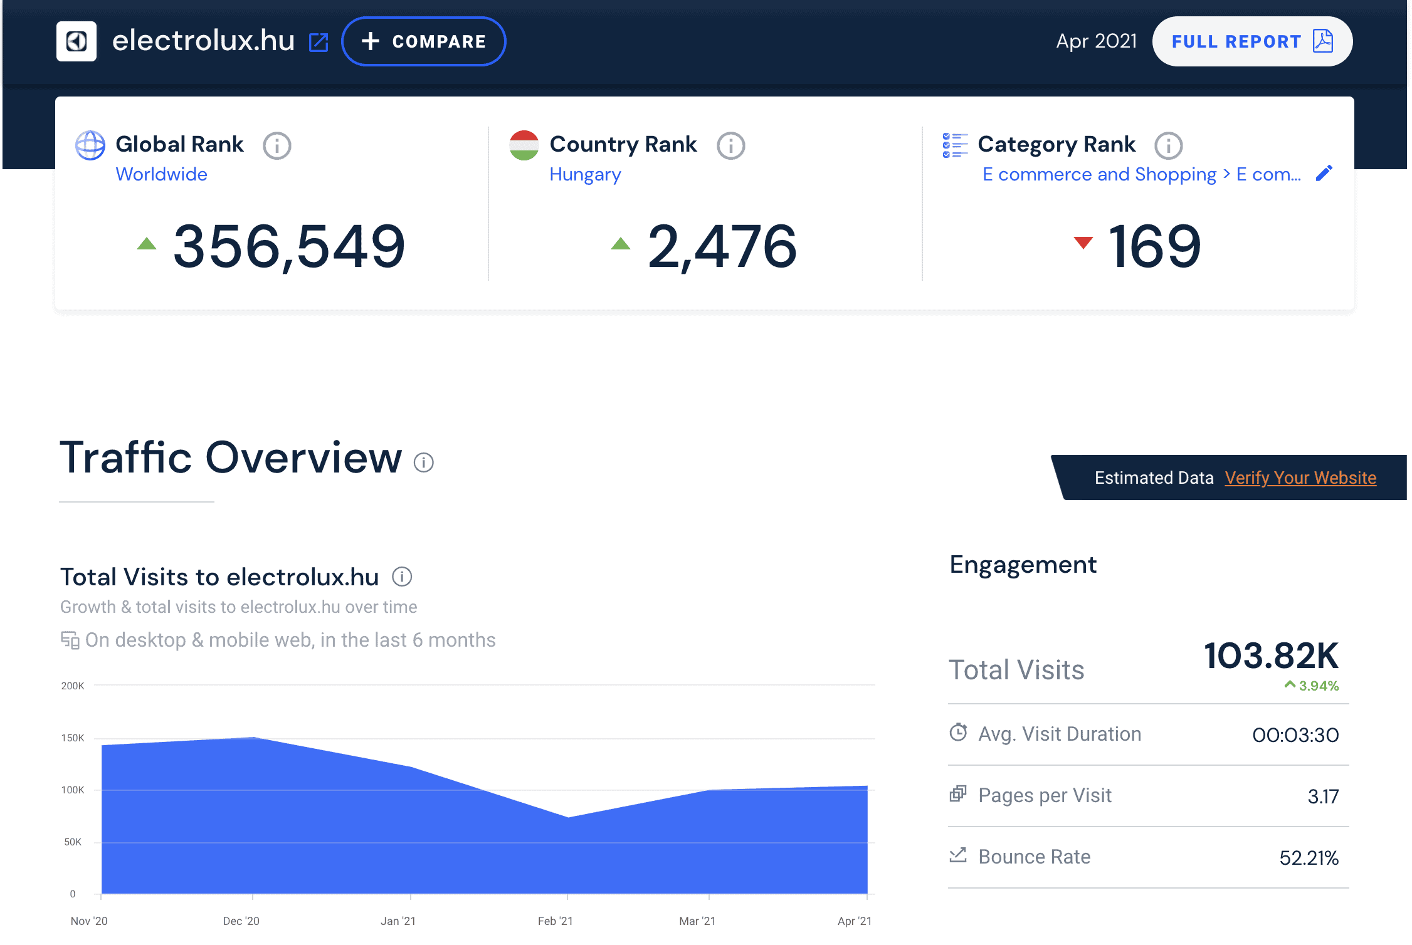
Task: Click the electrolux.hu domain title
Action: pos(203,41)
